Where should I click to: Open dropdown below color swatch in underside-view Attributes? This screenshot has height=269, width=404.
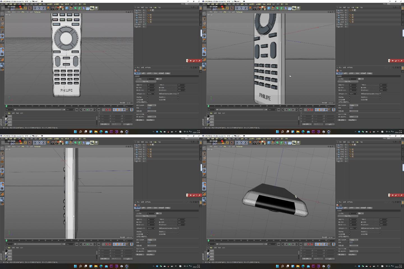[x=354, y=246]
